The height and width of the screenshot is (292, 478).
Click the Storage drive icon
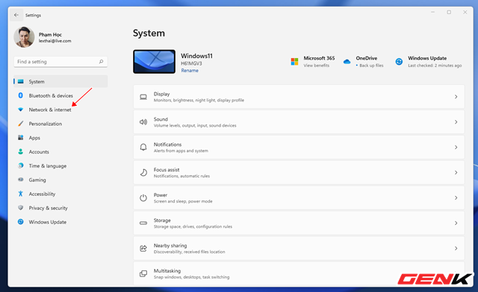(143, 223)
